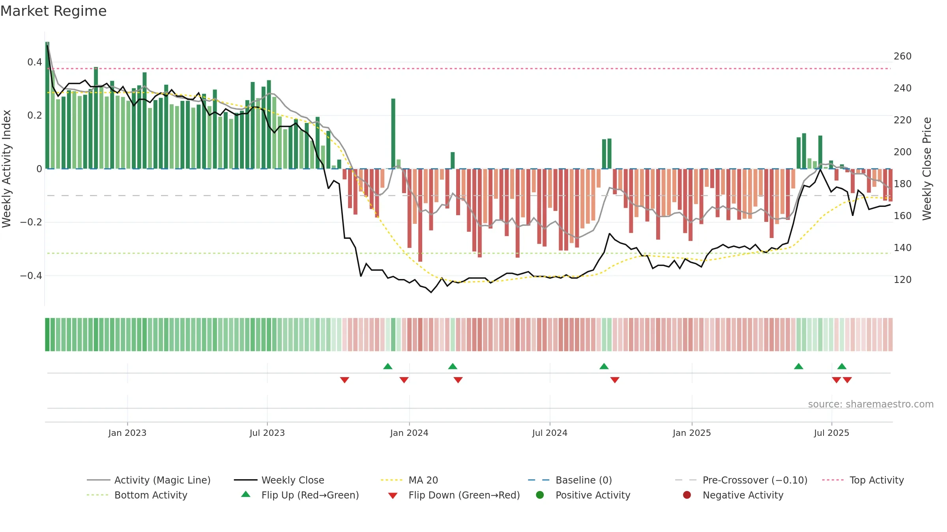Click the Jul 2025 x-axis label
This screenshot has width=947, height=532.
[x=831, y=433]
